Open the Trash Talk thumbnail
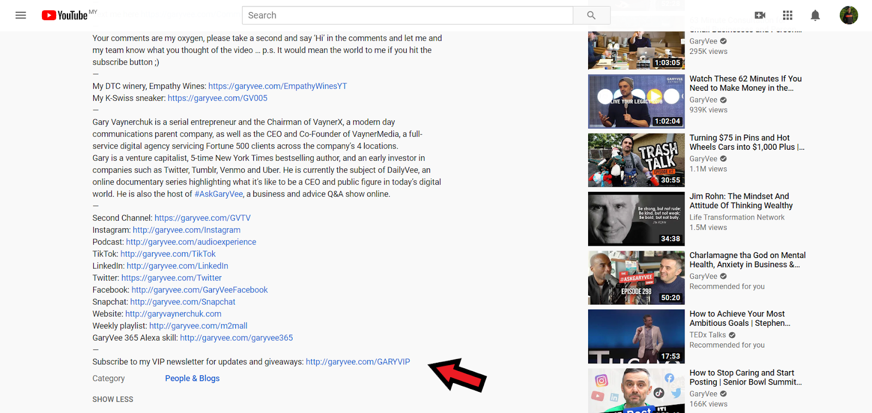 [636, 160]
